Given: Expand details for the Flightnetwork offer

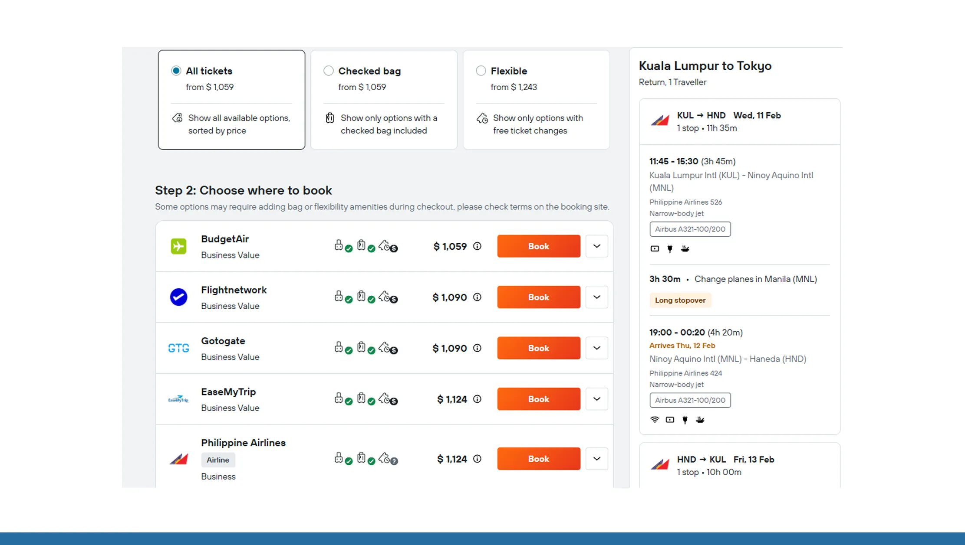Looking at the screenshot, I should pyautogui.click(x=597, y=297).
